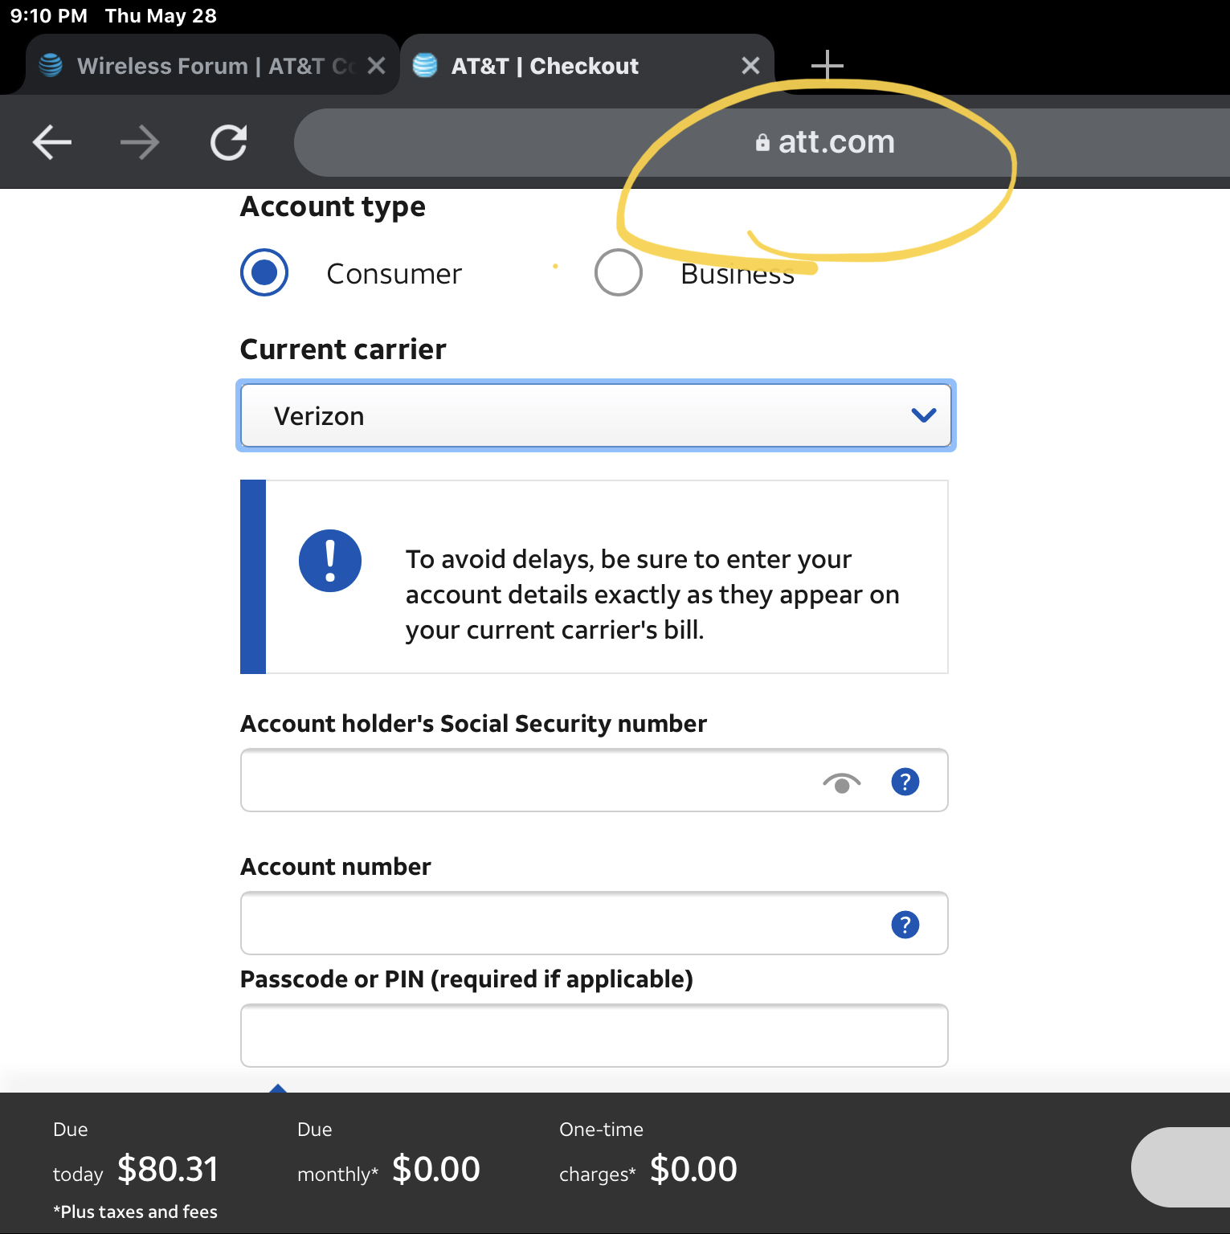Focus the Social Security number field
Viewport: 1230px width, 1234px height.
point(595,781)
